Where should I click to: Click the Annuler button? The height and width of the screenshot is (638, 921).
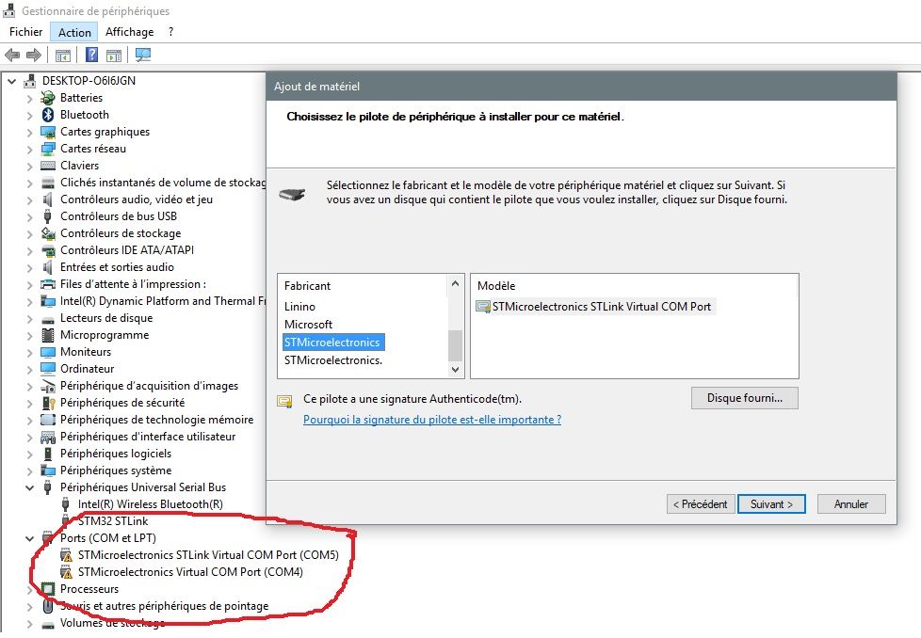(850, 504)
